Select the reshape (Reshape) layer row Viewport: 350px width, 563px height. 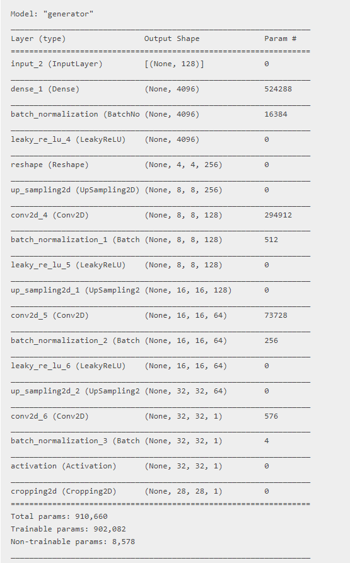[x=160, y=165]
